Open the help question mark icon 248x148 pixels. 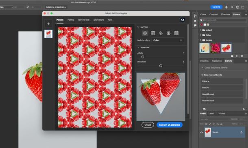coord(237,7)
